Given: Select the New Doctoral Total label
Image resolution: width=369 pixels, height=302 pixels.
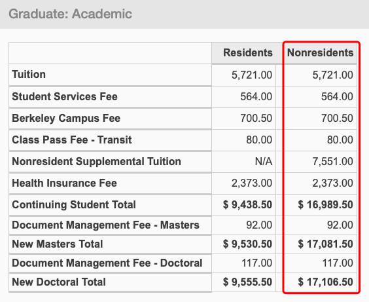Looking at the screenshot, I should (x=59, y=282).
